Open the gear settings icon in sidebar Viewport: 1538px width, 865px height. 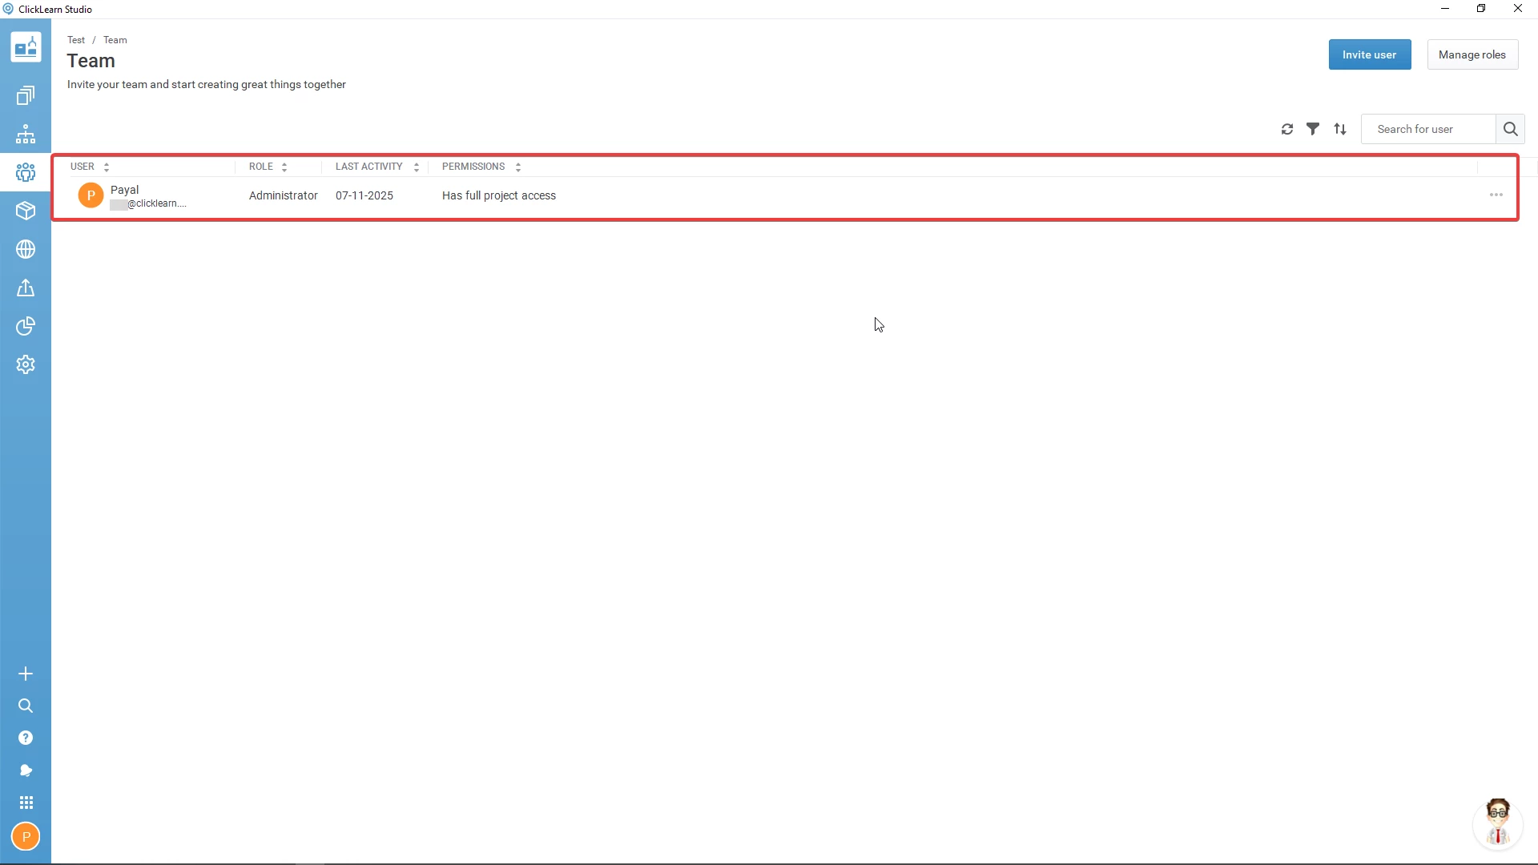tap(26, 364)
